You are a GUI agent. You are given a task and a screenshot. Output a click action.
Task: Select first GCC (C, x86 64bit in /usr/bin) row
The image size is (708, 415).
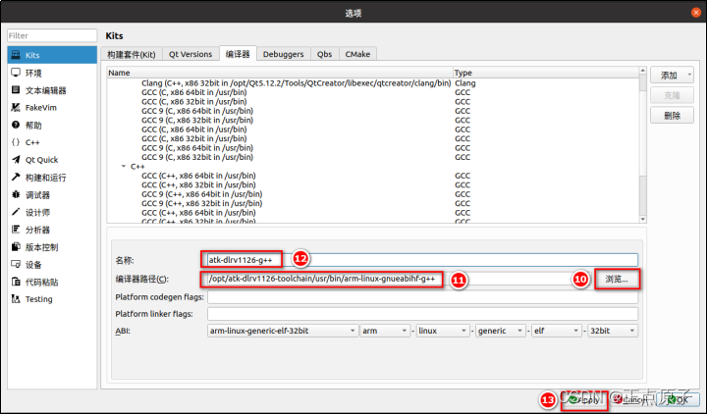click(x=373, y=92)
